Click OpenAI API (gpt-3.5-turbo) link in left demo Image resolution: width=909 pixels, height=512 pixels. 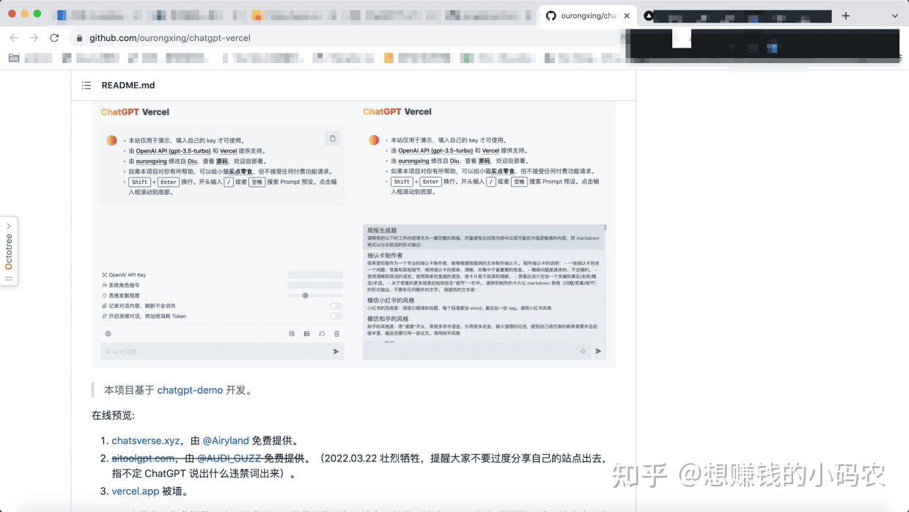coord(174,150)
